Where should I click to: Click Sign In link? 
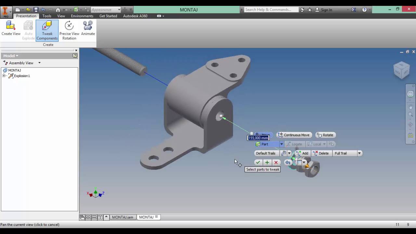[x=326, y=10]
